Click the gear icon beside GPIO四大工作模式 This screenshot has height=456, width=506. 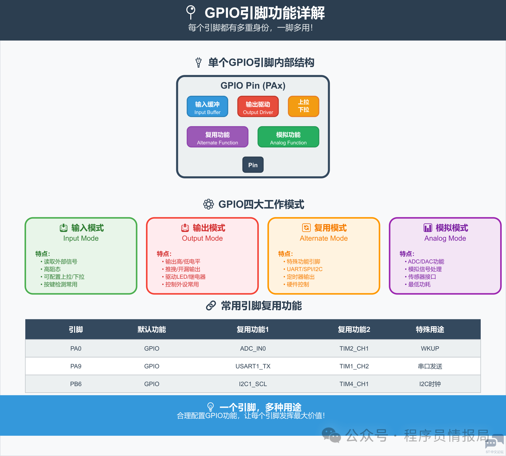[x=208, y=204]
